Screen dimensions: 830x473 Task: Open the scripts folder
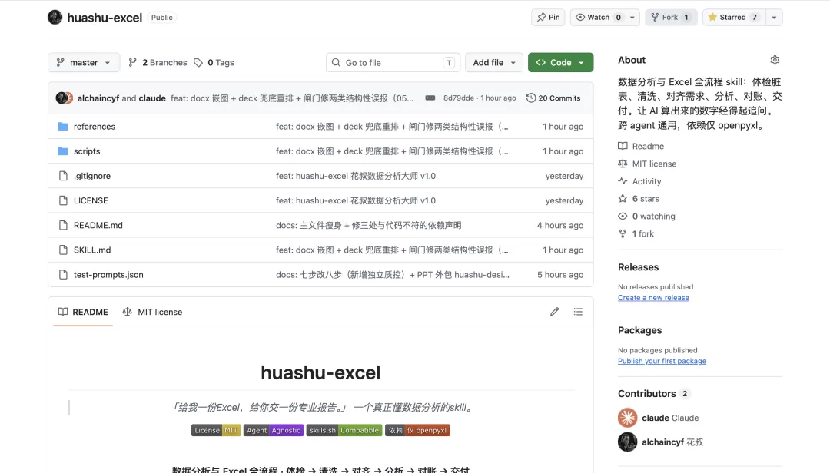(87, 151)
